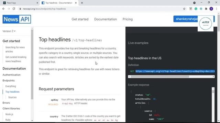
Task: Expand the Version 2 dropdown
Action: pos(9,31)
